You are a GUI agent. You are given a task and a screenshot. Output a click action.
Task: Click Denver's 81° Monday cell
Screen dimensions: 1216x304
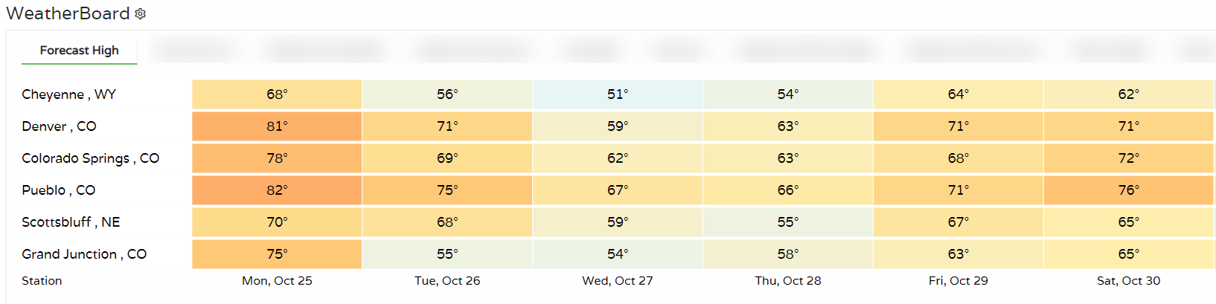click(x=277, y=126)
